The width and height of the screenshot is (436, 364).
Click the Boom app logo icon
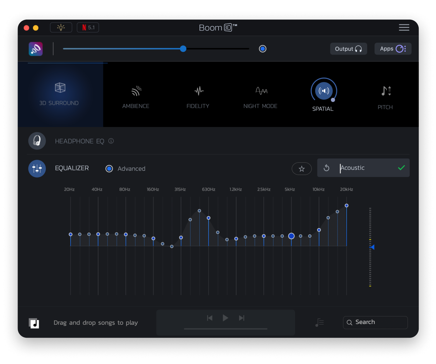(36, 49)
